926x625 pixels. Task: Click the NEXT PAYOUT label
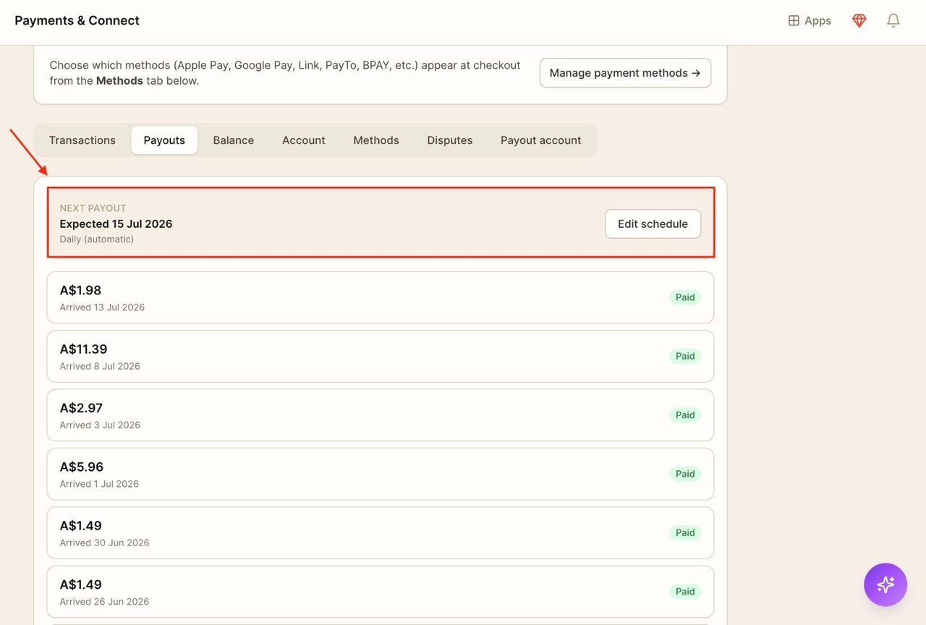(x=93, y=208)
